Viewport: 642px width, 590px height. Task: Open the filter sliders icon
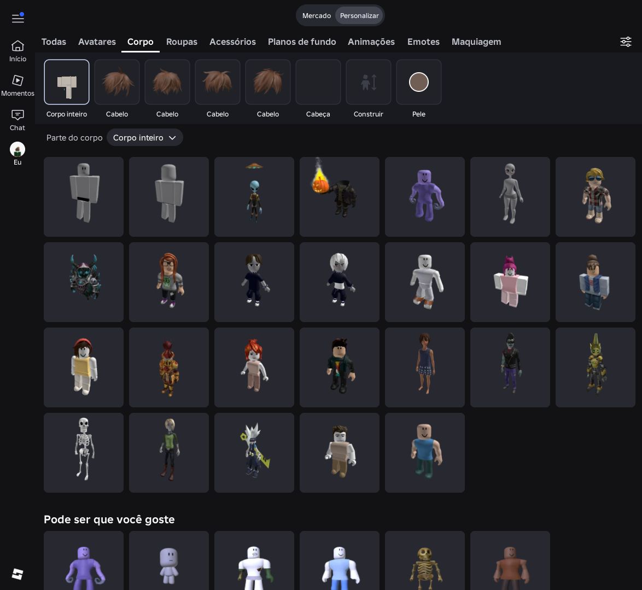(626, 42)
